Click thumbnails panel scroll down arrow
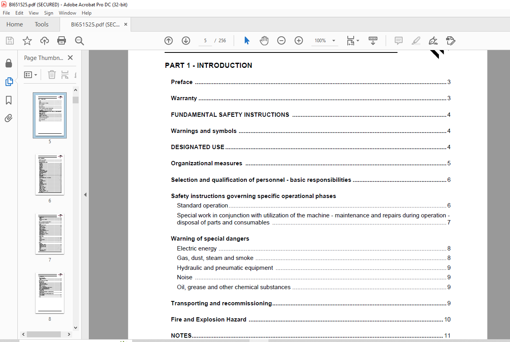The height and width of the screenshot is (342, 510). tap(76, 327)
